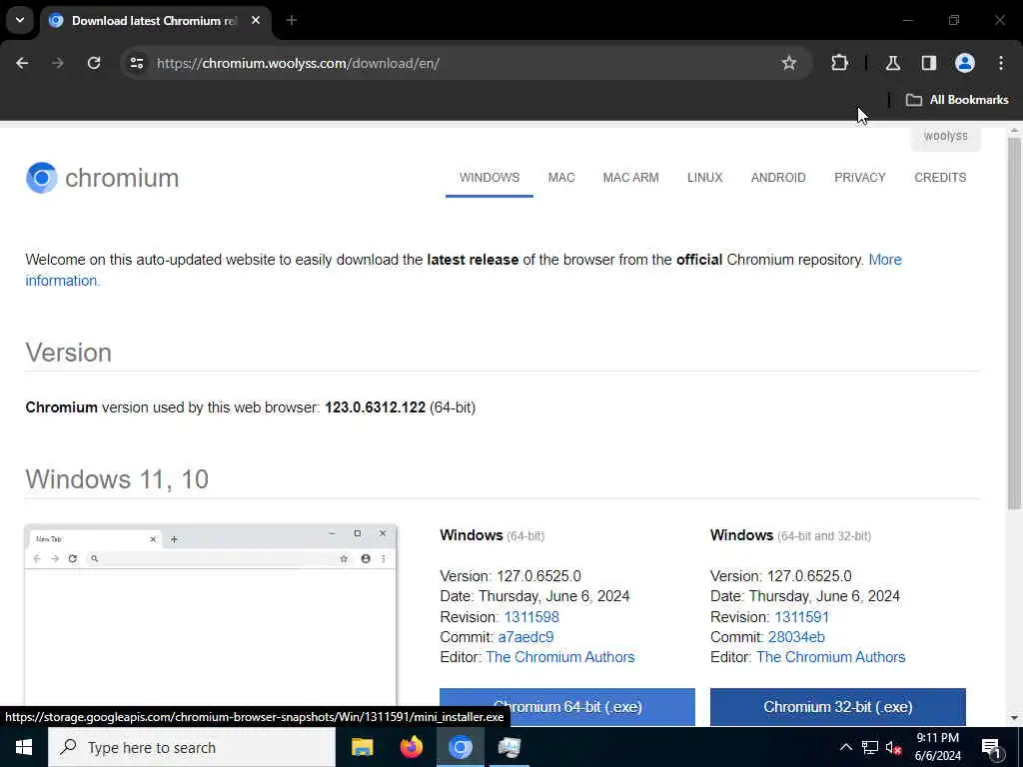Click the network tray icon
This screenshot has width=1023, height=767.
coord(870,747)
